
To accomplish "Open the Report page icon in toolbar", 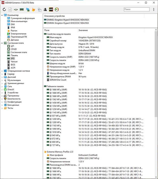I will coord(10,9).
